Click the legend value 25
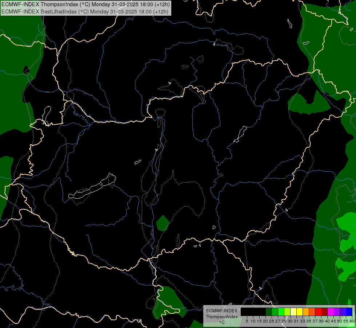The width and height of the screenshot is (356, 328). click(272, 321)
